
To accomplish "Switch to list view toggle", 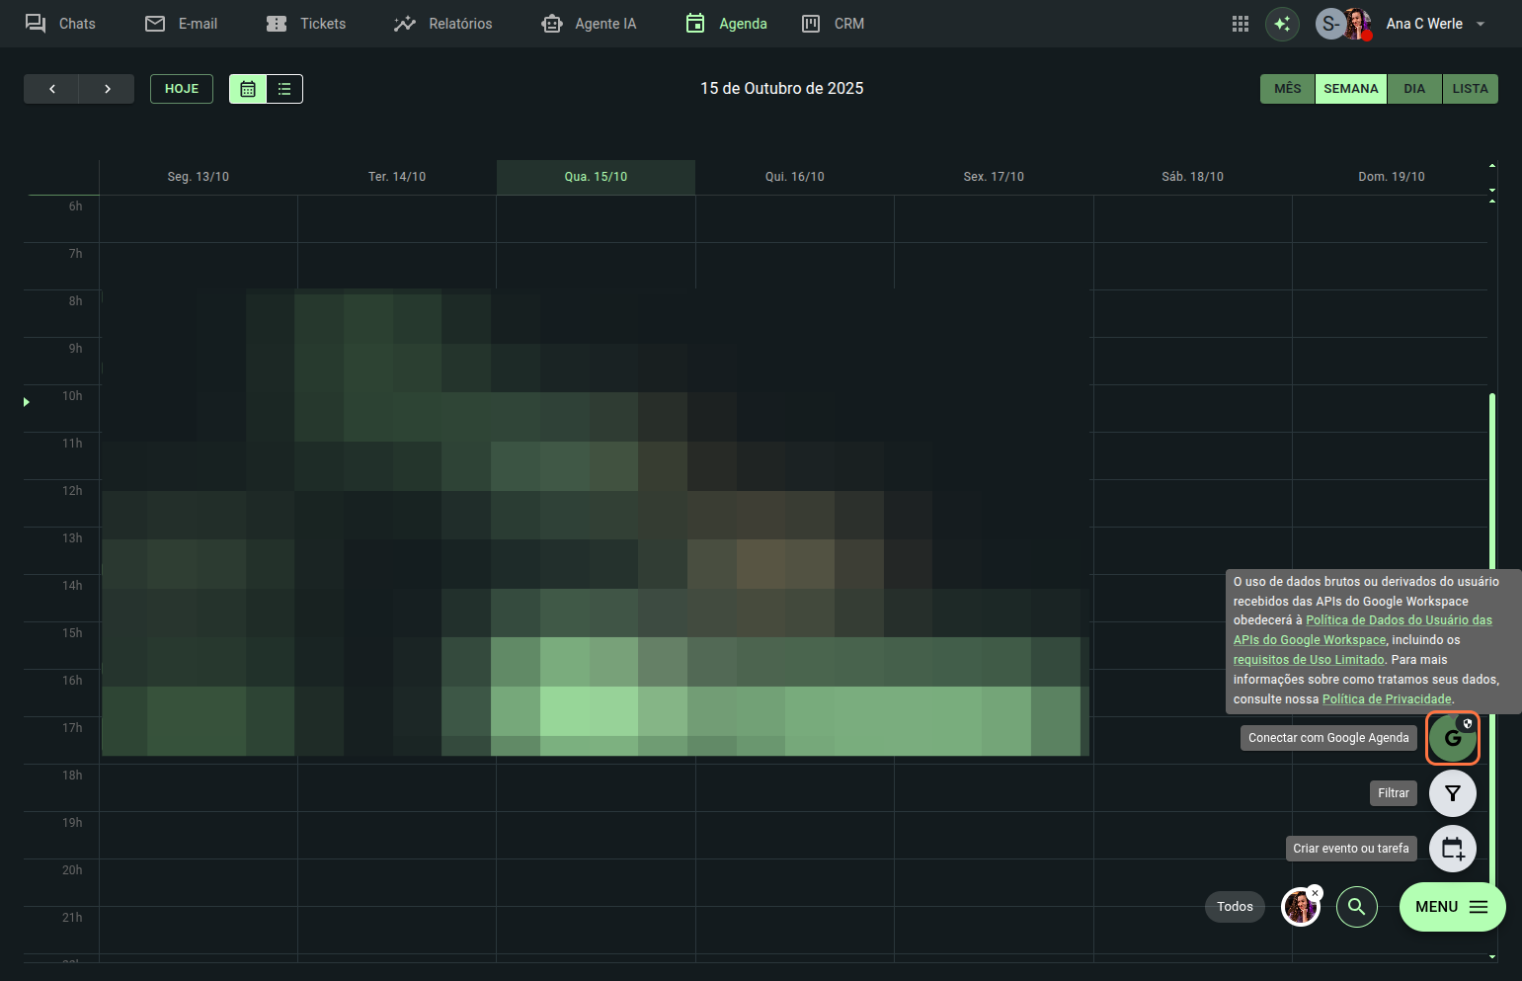I will tap(284, 89).
